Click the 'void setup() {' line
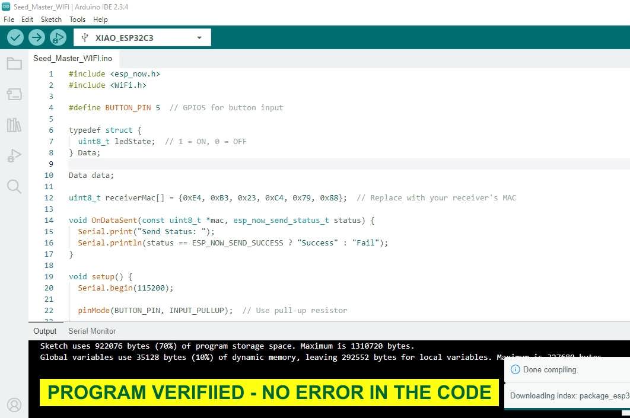This screenshot has height=418, width=630. [x=100, y=276]
